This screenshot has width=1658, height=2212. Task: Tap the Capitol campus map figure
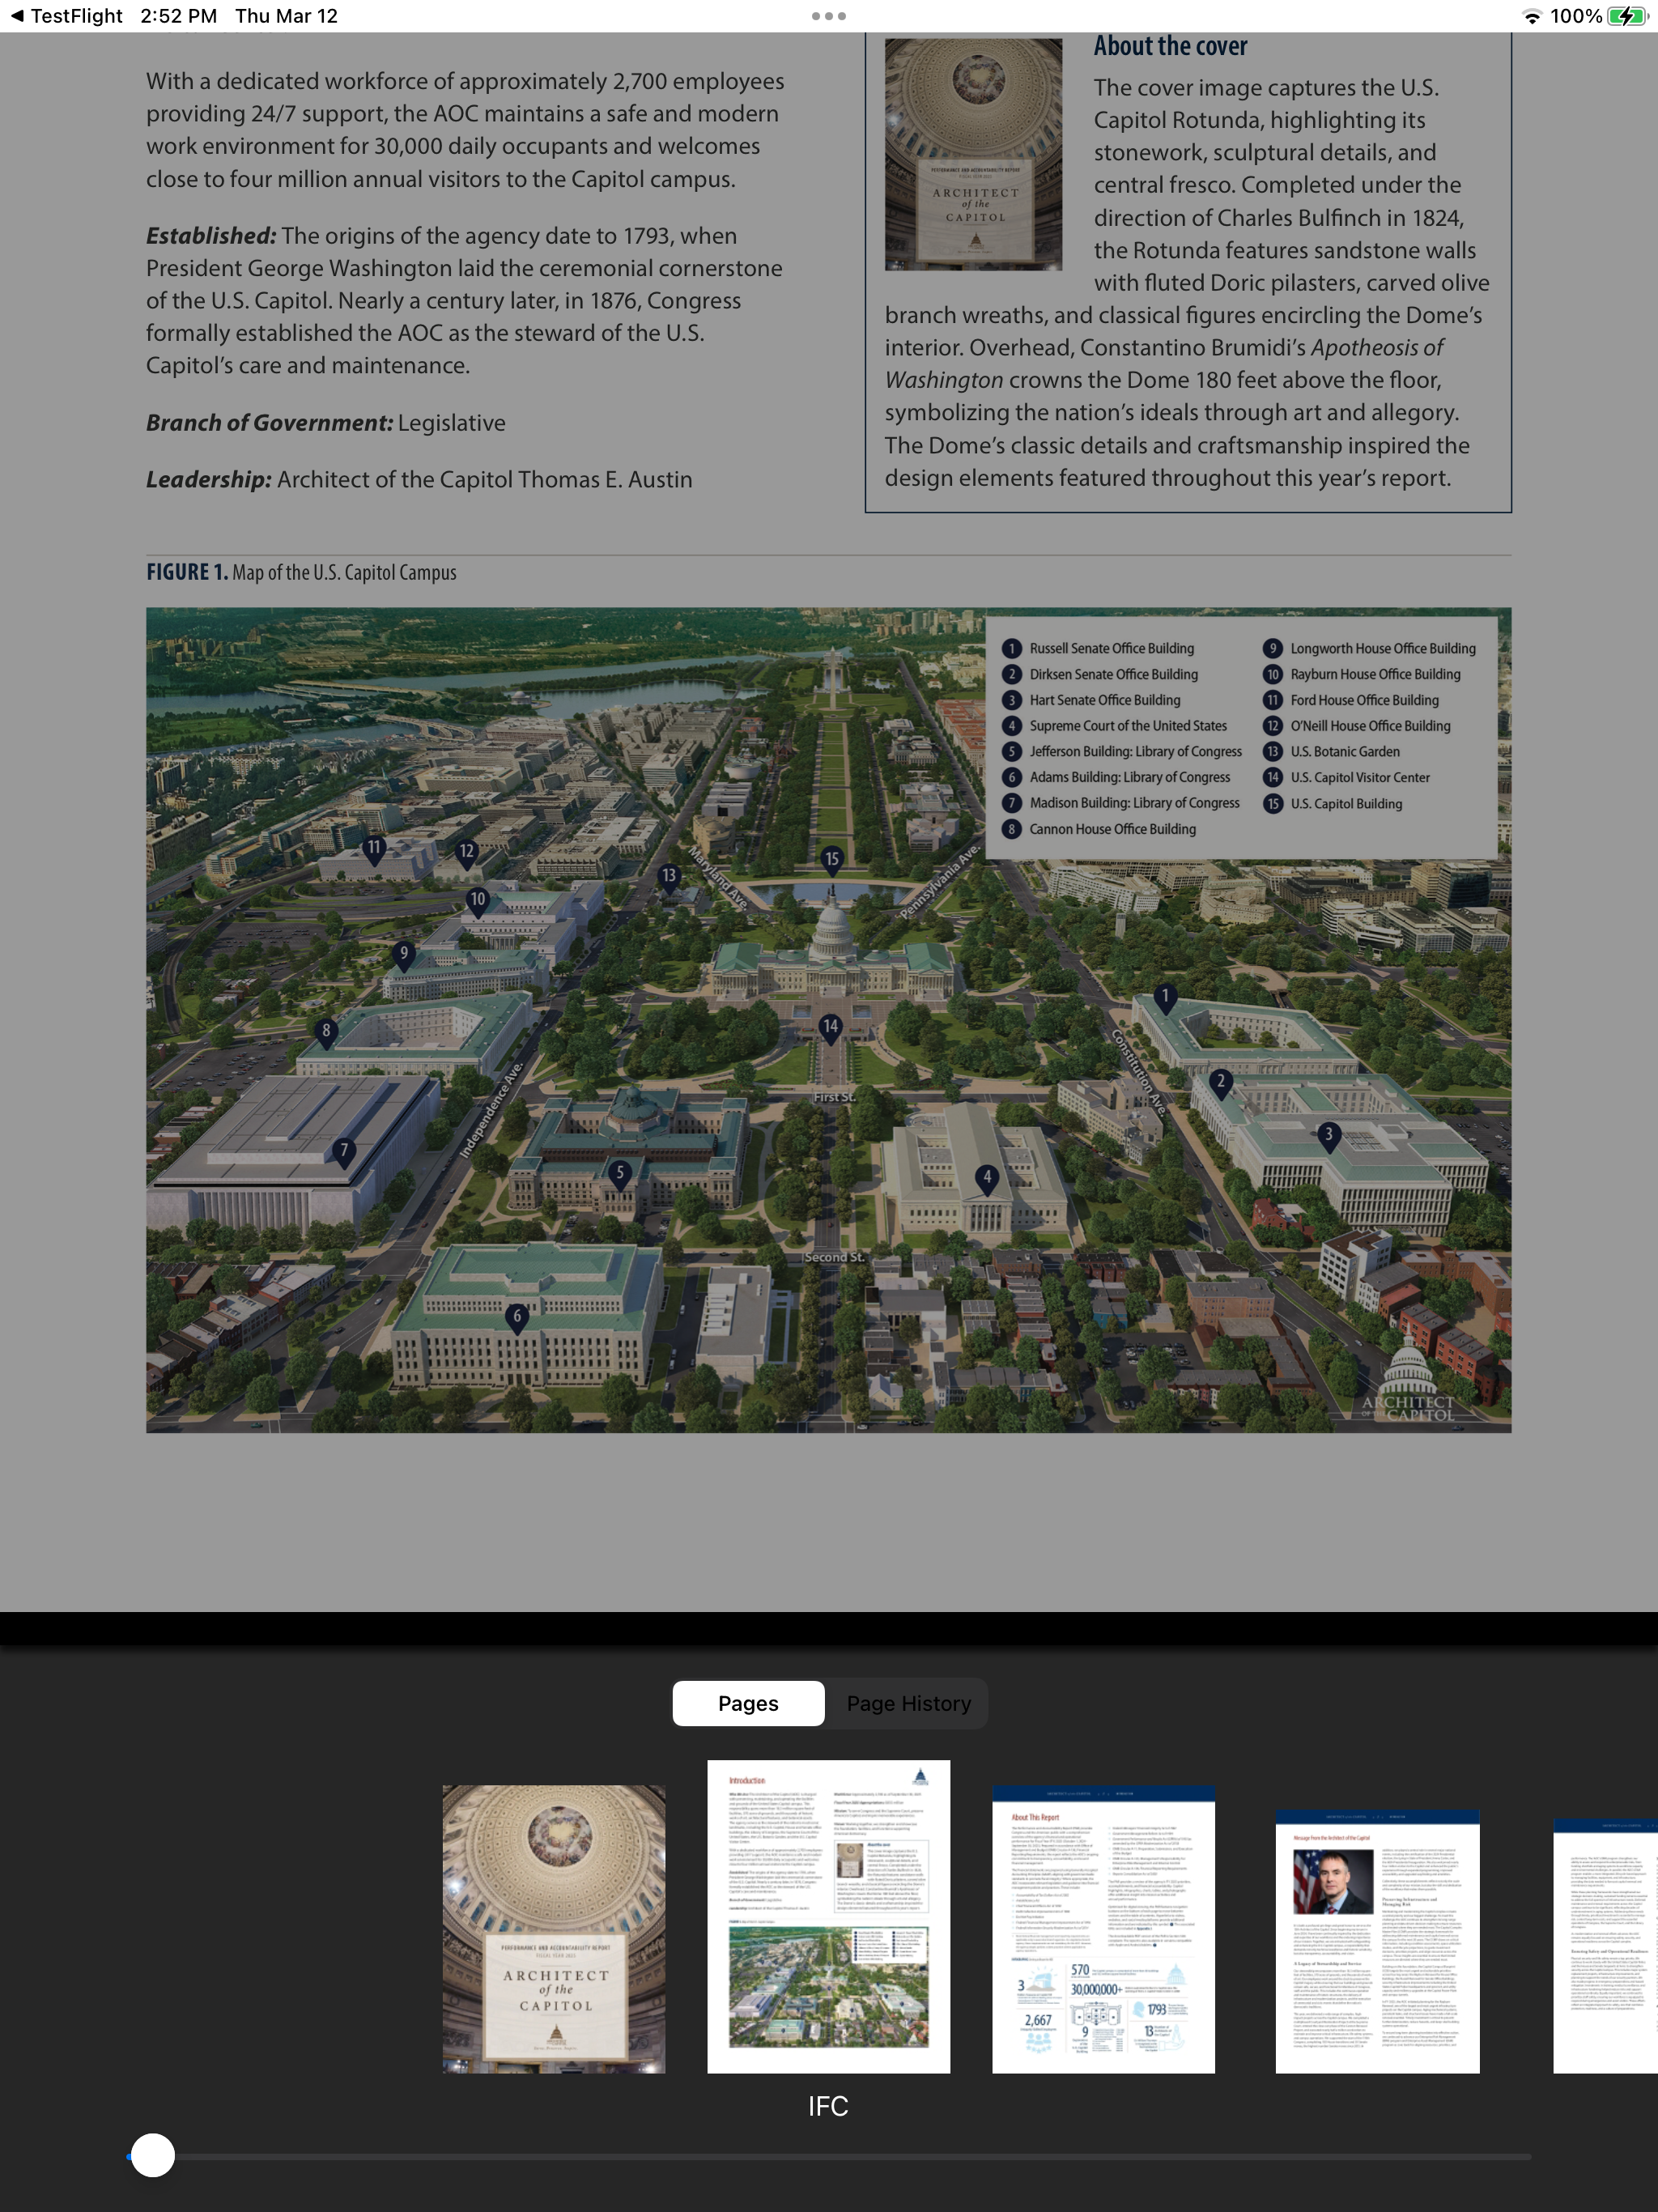coord(828,1020)
